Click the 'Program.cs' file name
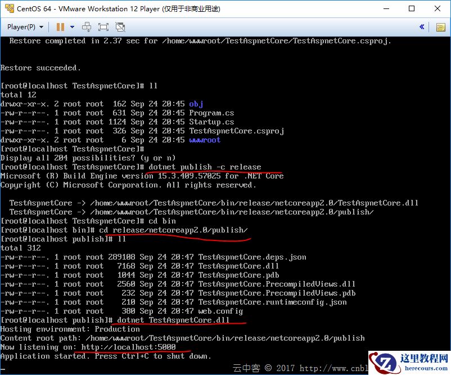Viewport: 451px width, 375px height. pyautogui.click(x=211, y=113)
